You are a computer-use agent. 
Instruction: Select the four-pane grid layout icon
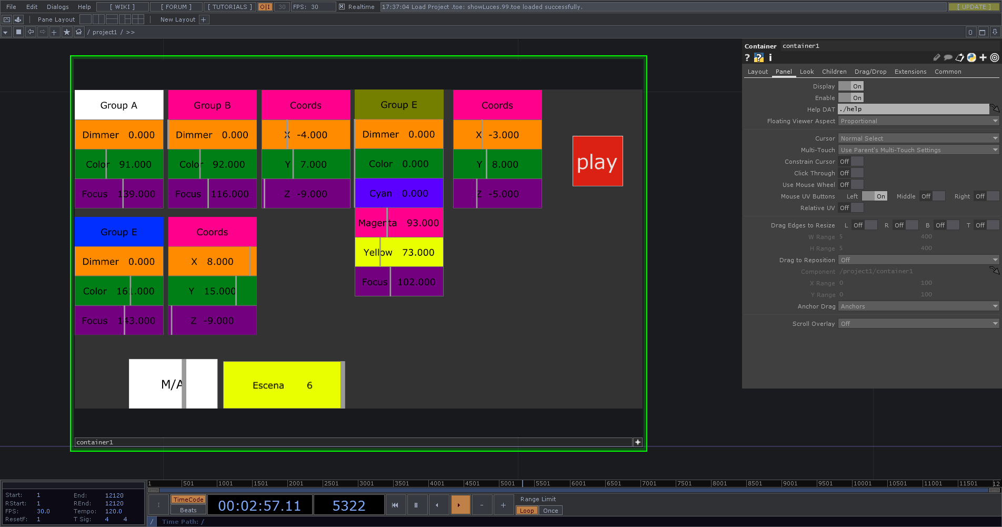click(138, 19)
